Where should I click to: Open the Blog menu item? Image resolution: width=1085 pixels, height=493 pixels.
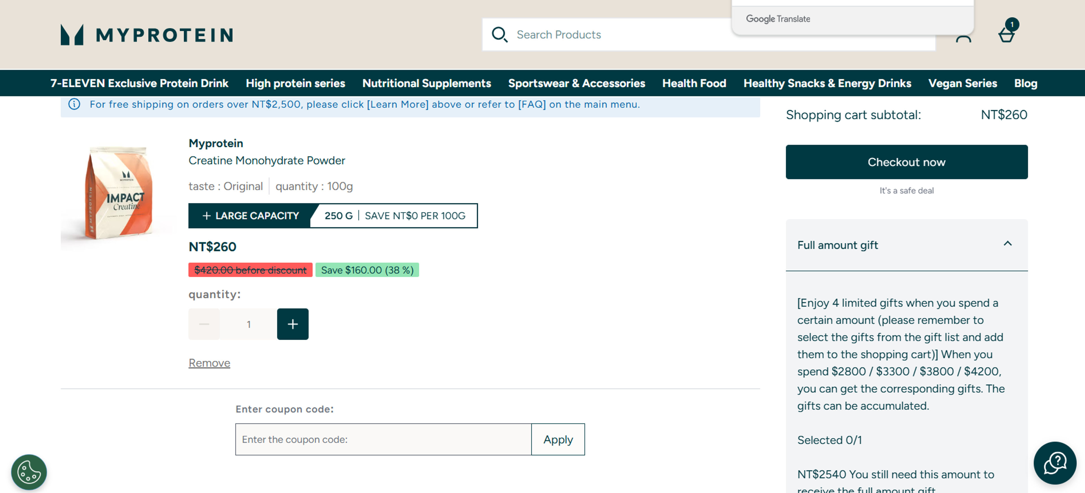(x=1026, y=83)
